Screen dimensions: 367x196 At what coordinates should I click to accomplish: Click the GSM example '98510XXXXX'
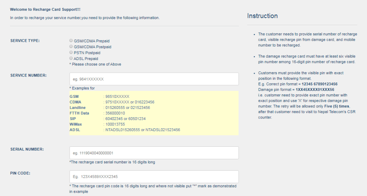pyautogui.click(x=117, y=97)
